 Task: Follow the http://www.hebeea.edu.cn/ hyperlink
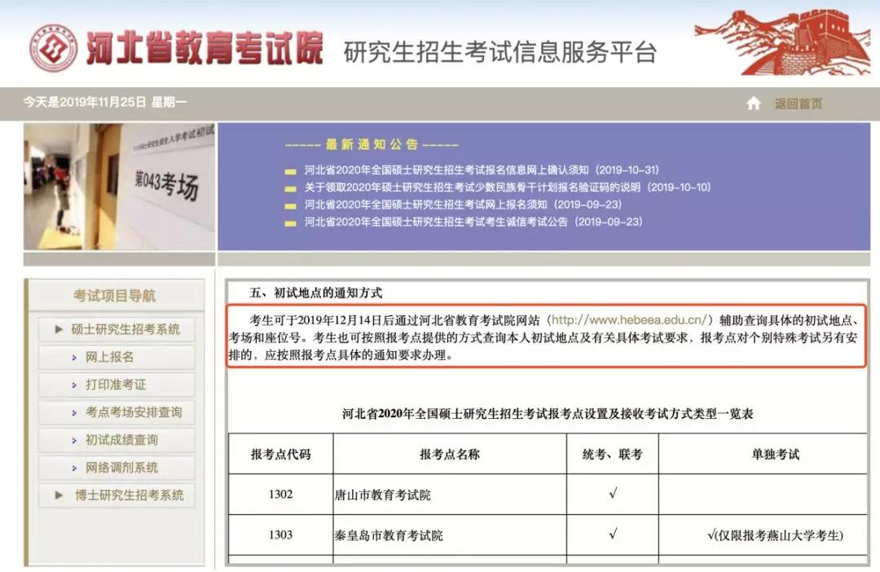[x=630, y=320]
